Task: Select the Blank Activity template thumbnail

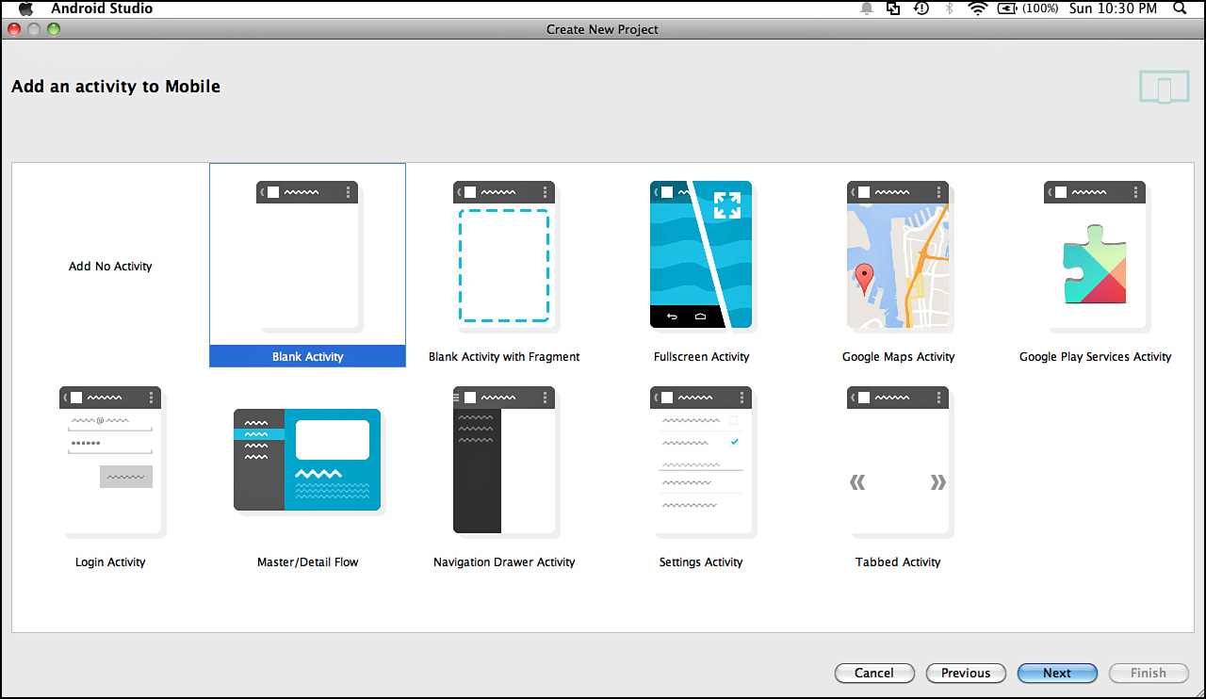Action: [x=309, y=255]
